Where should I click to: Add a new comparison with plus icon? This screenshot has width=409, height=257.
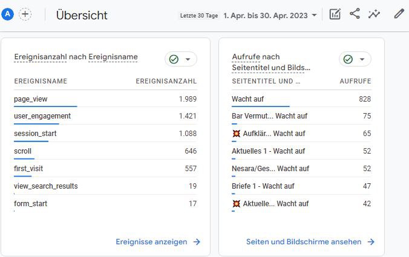[25, 15]
